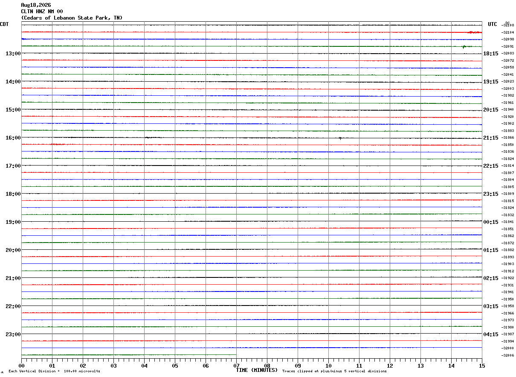Click the green seismic spike near minute 14
The height and width of the screenshot is (377, 516).
pos(464,47)
